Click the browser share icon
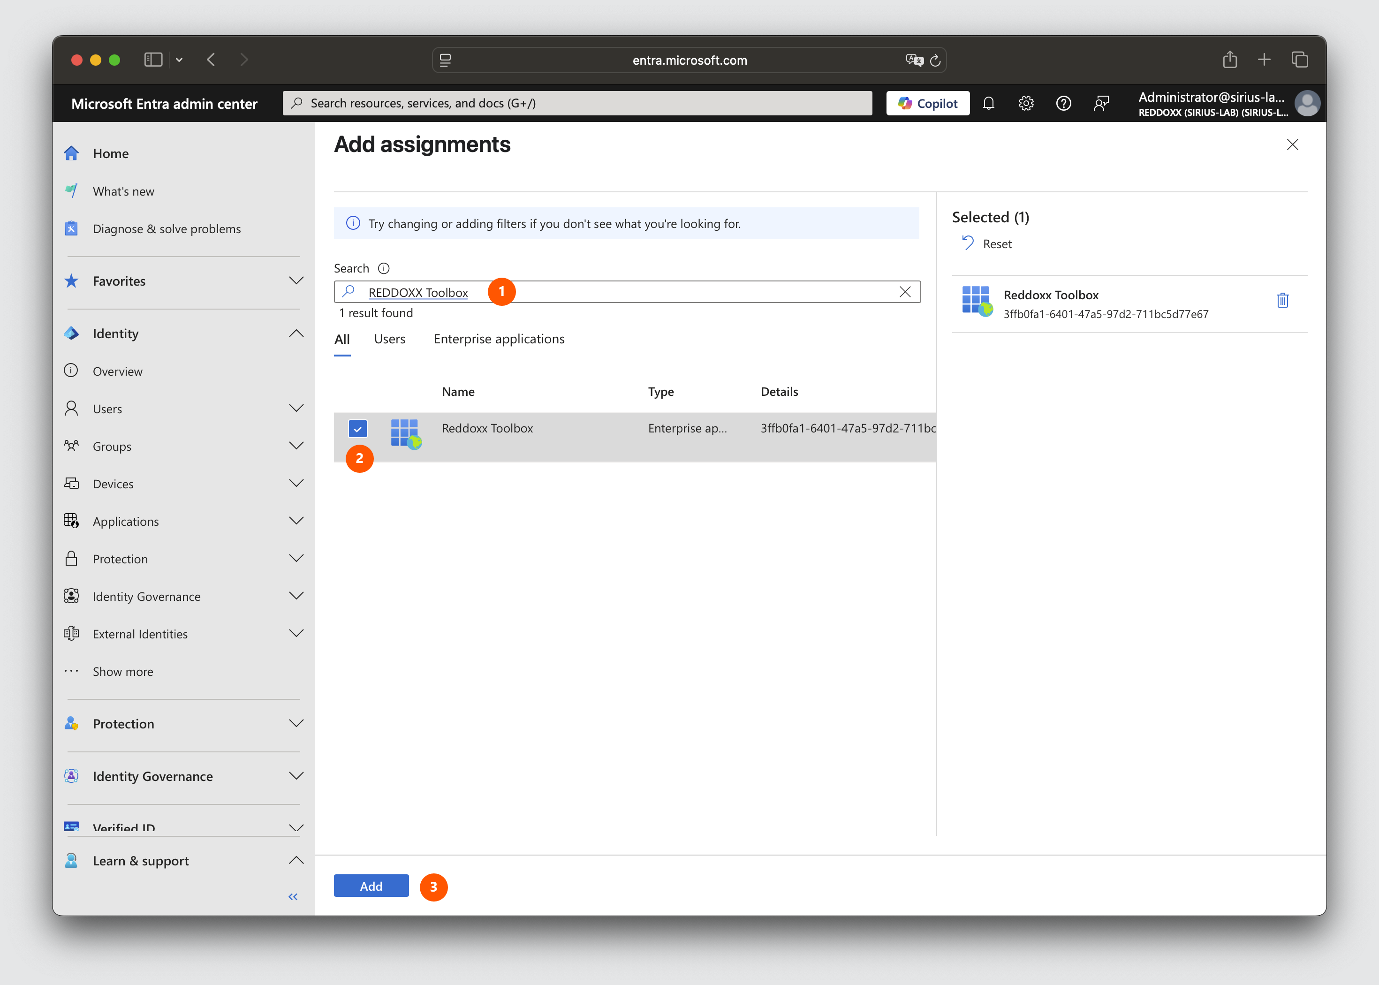This screenshot has height=985, width=1379. click(1230, 60)
